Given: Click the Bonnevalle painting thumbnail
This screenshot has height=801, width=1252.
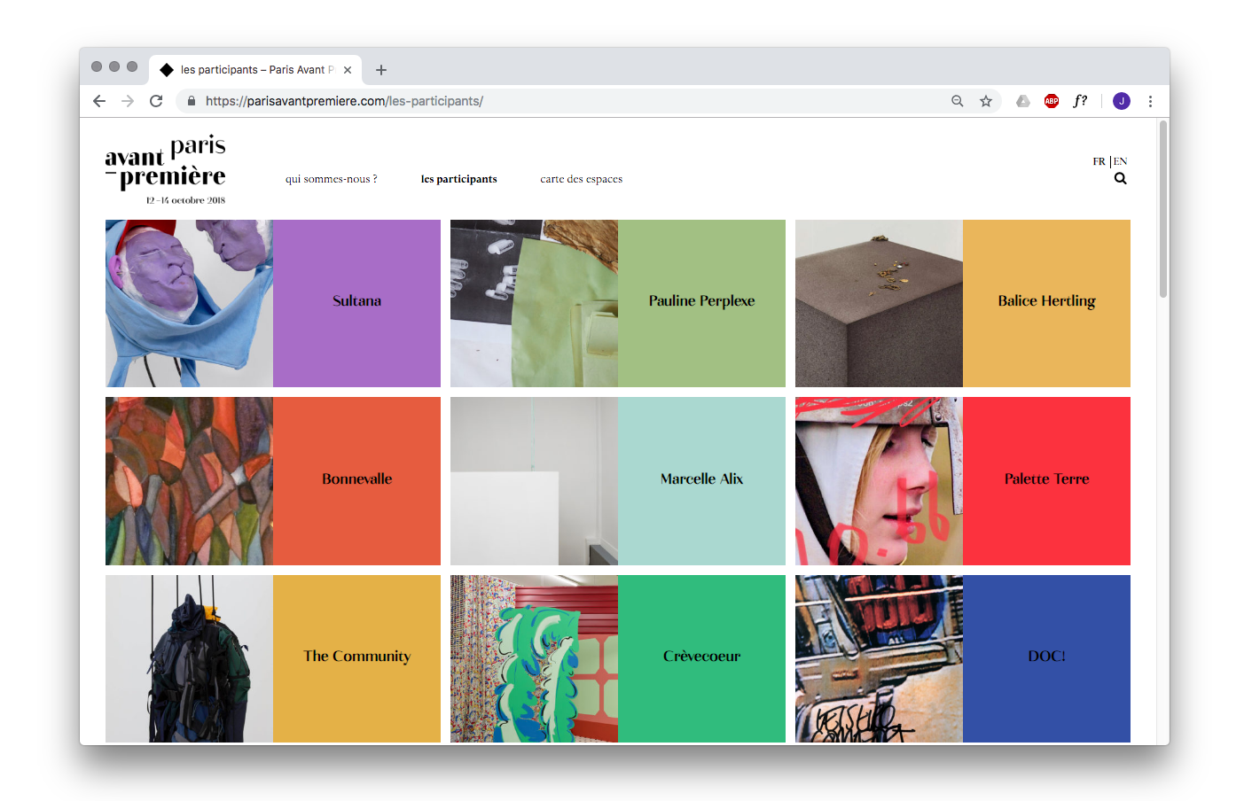Looking at the screenshot, I should [189, 481].
